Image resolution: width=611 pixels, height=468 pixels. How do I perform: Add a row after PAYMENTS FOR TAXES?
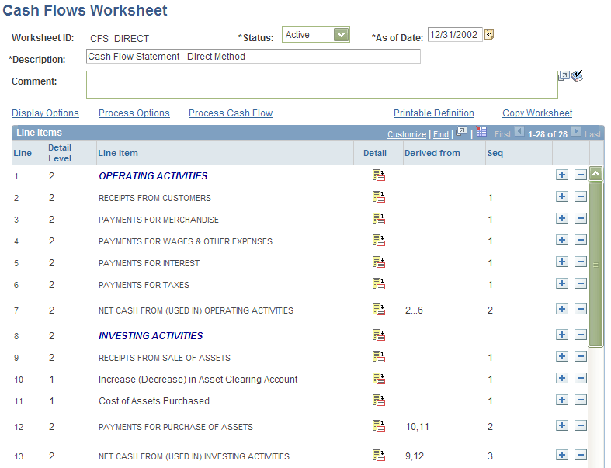coord(562,284)
